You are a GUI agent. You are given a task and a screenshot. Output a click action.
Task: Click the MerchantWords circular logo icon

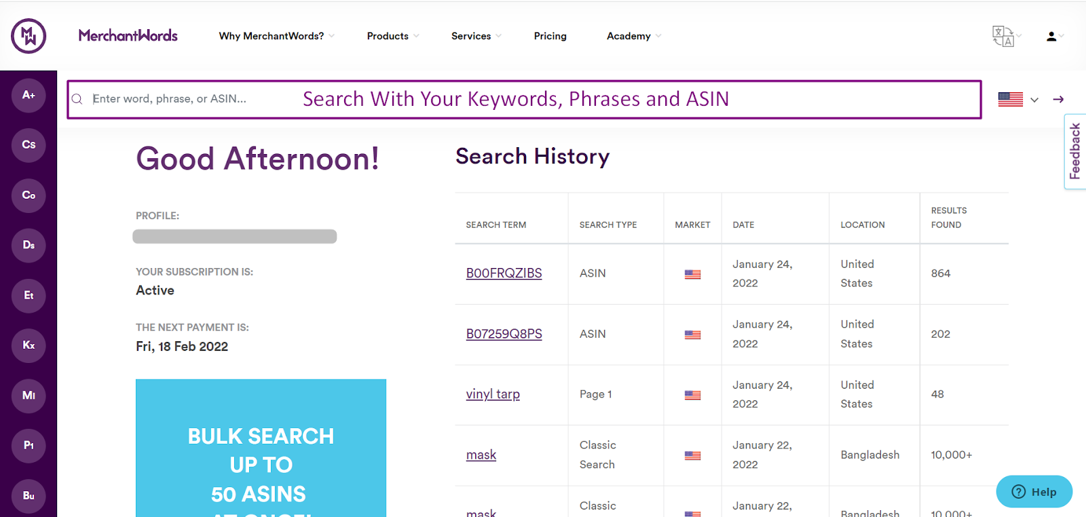pos(29,36)
